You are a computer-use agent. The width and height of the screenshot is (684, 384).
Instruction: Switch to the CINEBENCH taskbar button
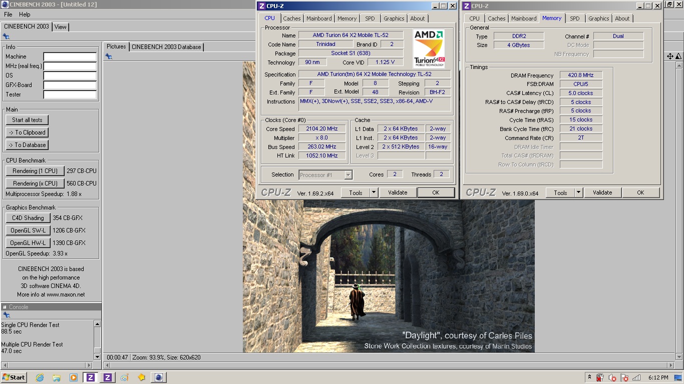click(x=158, y=377)
